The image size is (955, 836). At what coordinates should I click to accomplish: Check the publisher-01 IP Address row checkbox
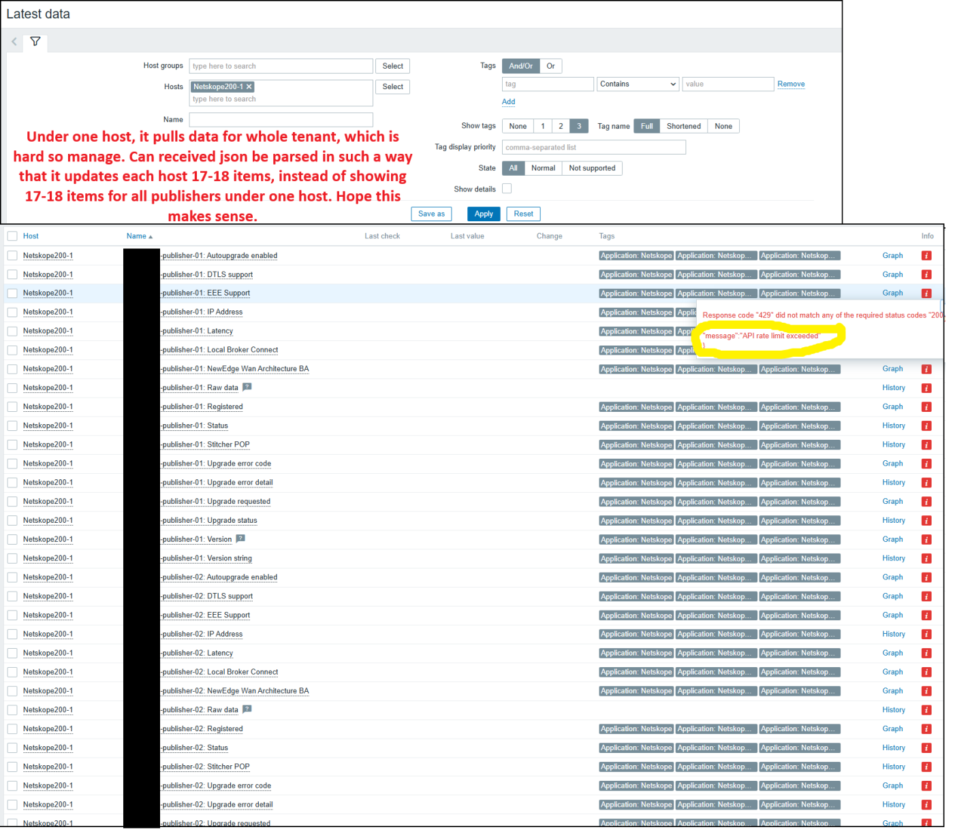[x=12, y=312]
